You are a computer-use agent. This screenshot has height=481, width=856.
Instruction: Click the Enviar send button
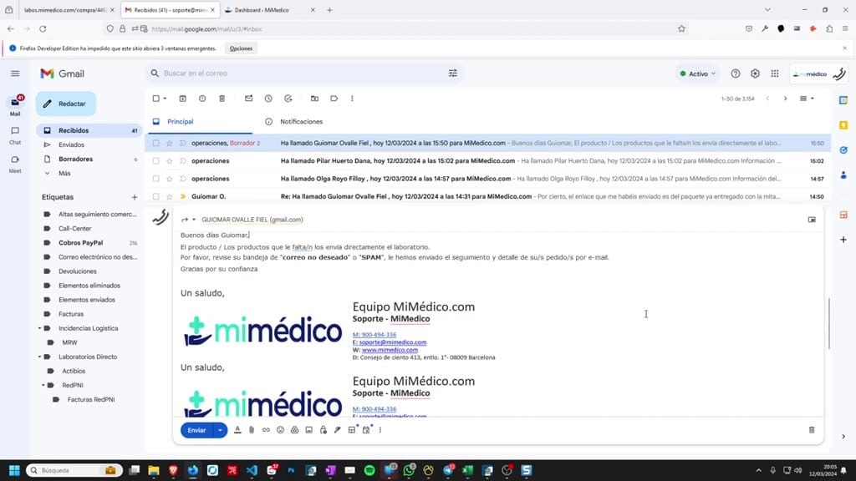pos(197,430)
